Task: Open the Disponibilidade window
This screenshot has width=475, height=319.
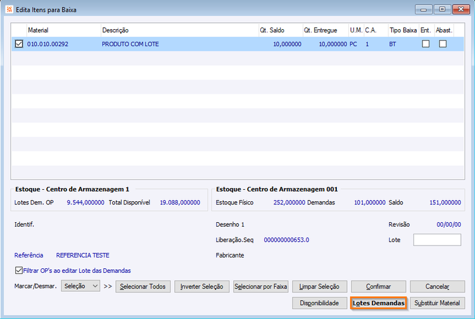Action: 319,303
